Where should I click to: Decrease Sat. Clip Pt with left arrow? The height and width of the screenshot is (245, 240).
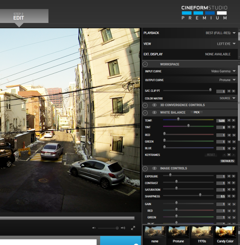point(229,91)
